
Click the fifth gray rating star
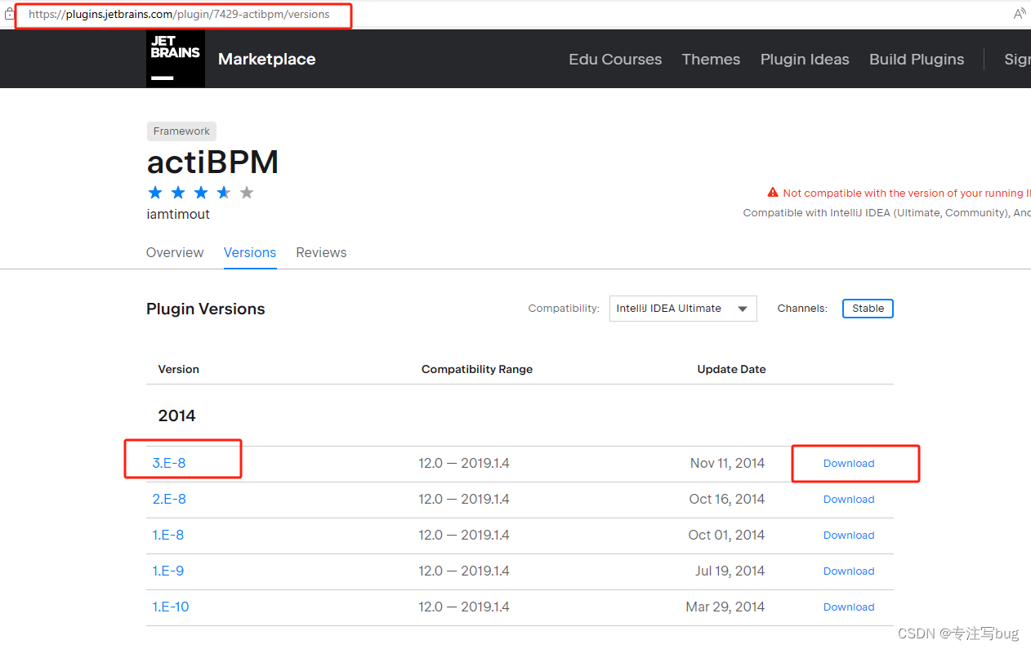(x=247, y=193)
